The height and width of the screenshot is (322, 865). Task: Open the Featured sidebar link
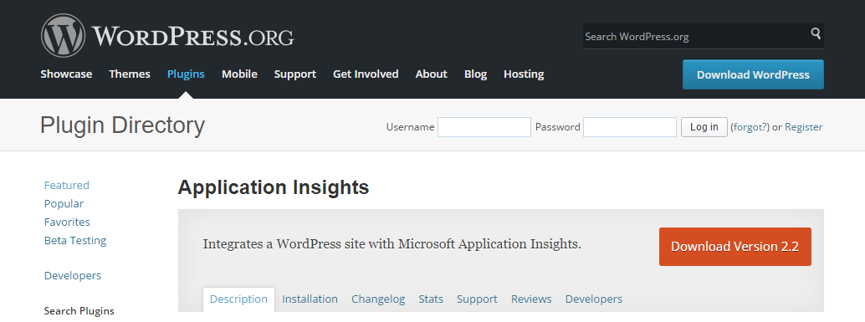point(67,186)
